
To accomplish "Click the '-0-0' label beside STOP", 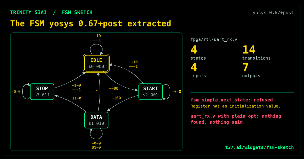I will point(16,92).
